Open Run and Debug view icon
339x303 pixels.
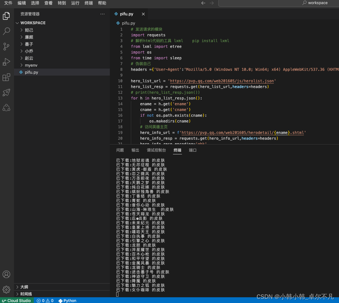[6, 62]
